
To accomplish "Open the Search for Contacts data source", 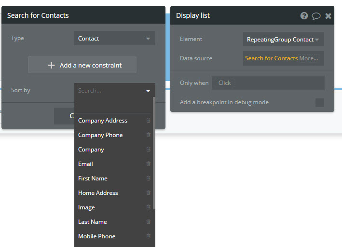I will pos(272,58).
